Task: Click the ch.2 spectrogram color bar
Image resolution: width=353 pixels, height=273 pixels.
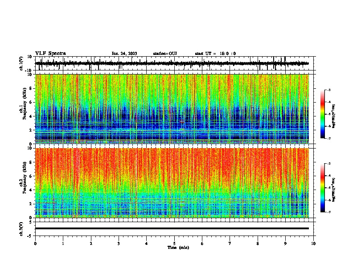Action: 322,188
